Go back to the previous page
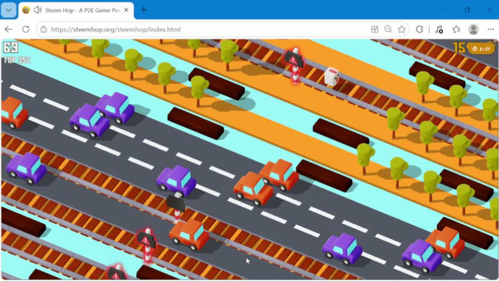This screenshot has width=499, height=282. [9, 29]
